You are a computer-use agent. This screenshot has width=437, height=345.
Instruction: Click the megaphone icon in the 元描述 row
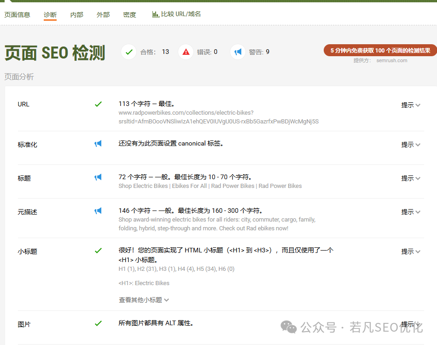(98, 211)
